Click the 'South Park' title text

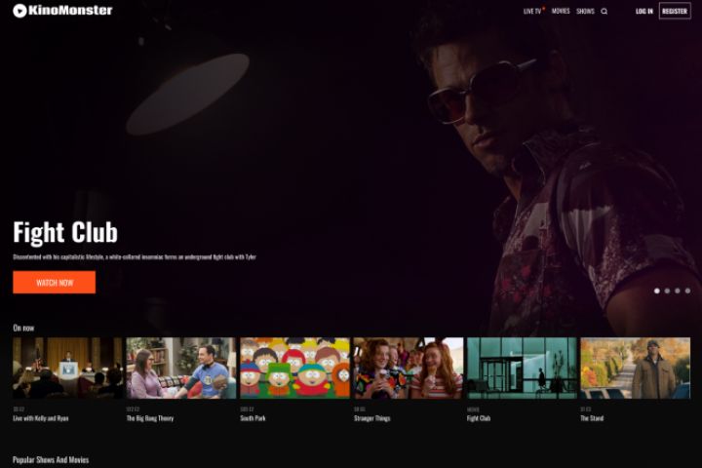[253, 418]
